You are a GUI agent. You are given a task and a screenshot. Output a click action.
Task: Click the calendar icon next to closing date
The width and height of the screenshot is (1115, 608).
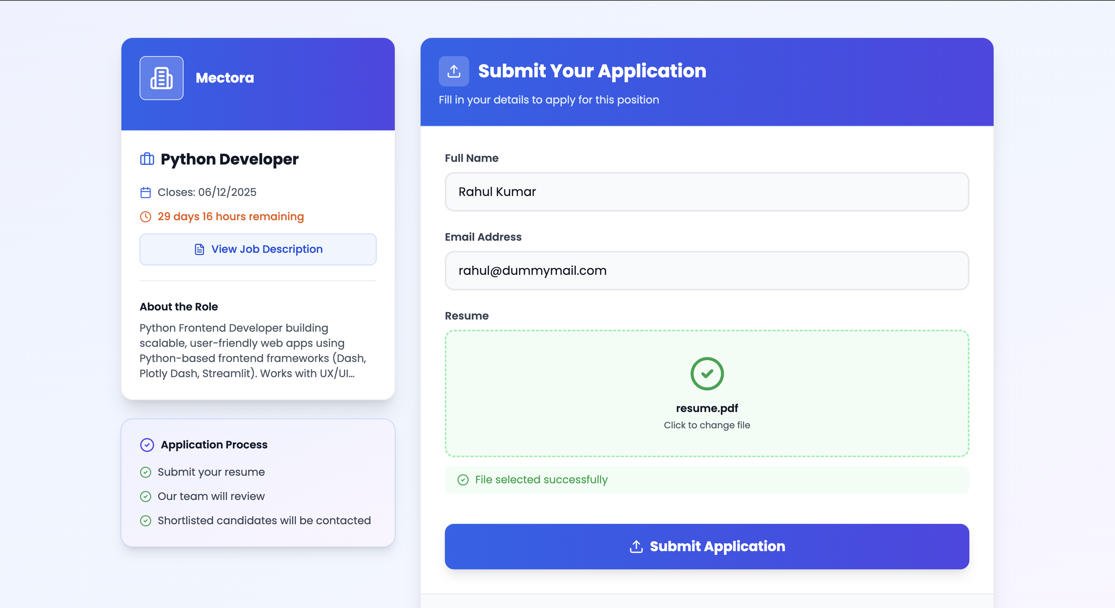click(146, 192)
